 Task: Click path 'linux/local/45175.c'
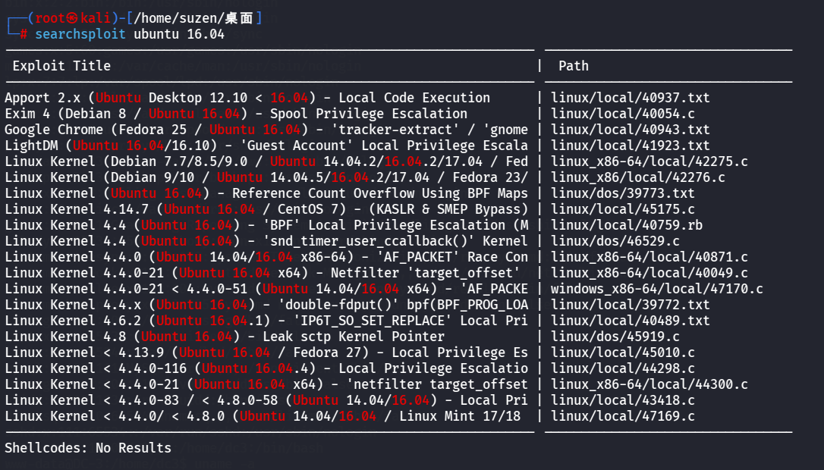[623, 209]
